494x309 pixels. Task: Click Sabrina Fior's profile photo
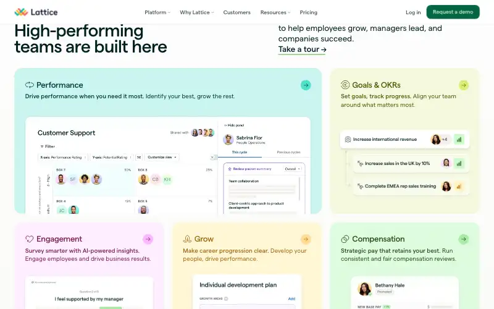pos(228,140)
